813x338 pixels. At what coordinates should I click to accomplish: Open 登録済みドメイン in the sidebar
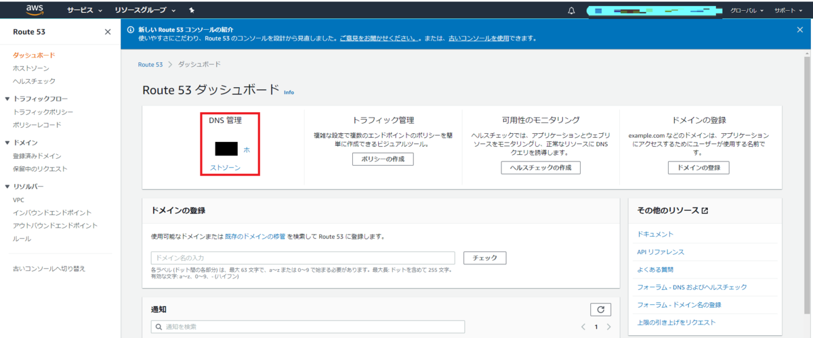(x=37, y=156)
